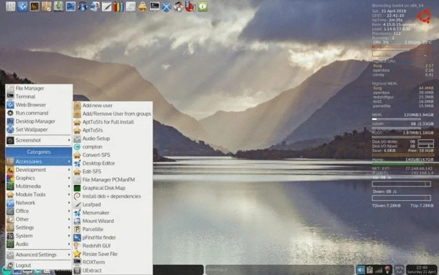Open the padlock icon in top launcher
439x275 pixels.
point(143,7)
